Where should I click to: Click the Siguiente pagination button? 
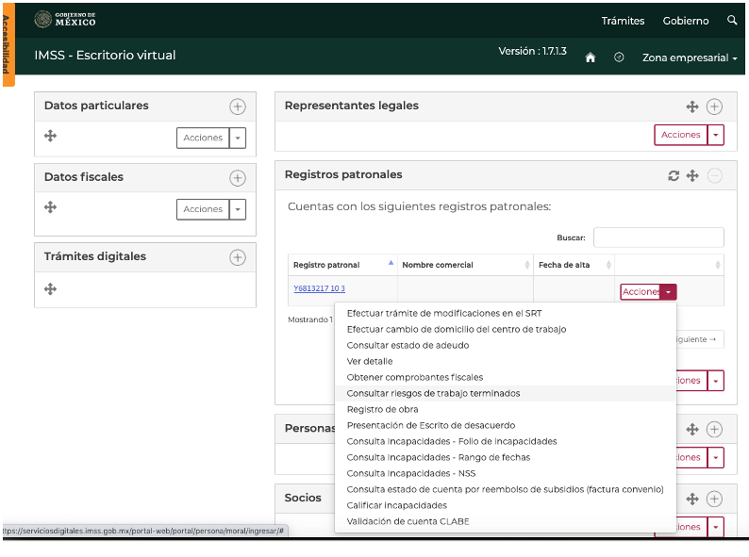(x=699, y=339)
